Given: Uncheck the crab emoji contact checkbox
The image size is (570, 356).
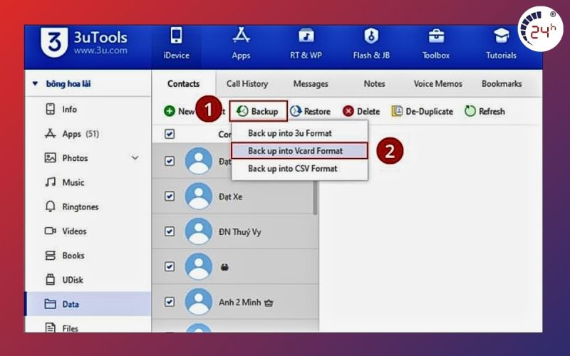Looking at the screenshot, I should click(170, 266).
